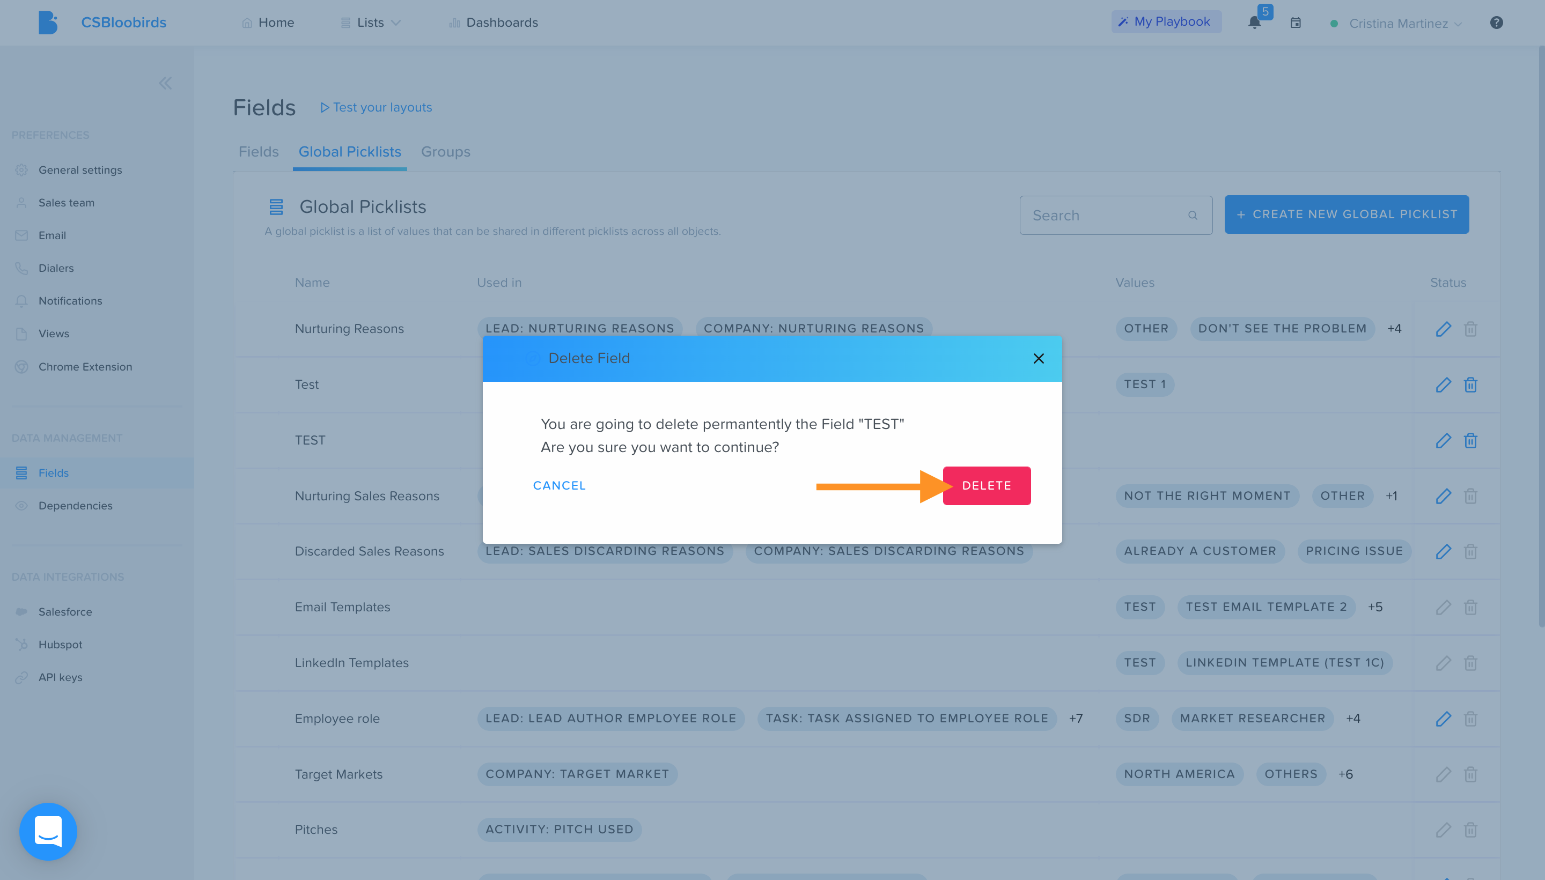Show +7 more Employee role usages

click(1076, 719)
